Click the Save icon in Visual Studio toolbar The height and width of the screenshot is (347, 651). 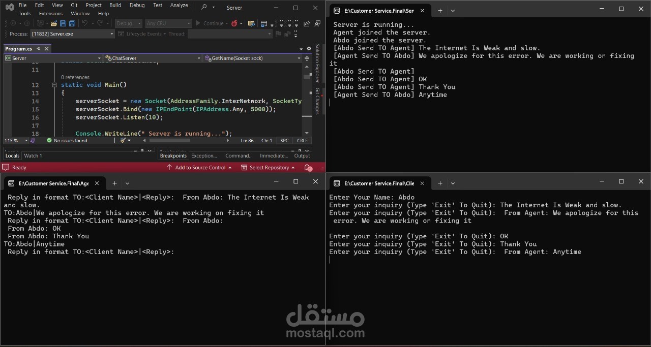pos(63,23)
